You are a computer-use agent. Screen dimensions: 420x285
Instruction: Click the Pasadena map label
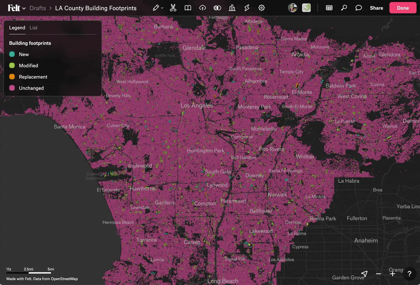click(x=247, y=47)
